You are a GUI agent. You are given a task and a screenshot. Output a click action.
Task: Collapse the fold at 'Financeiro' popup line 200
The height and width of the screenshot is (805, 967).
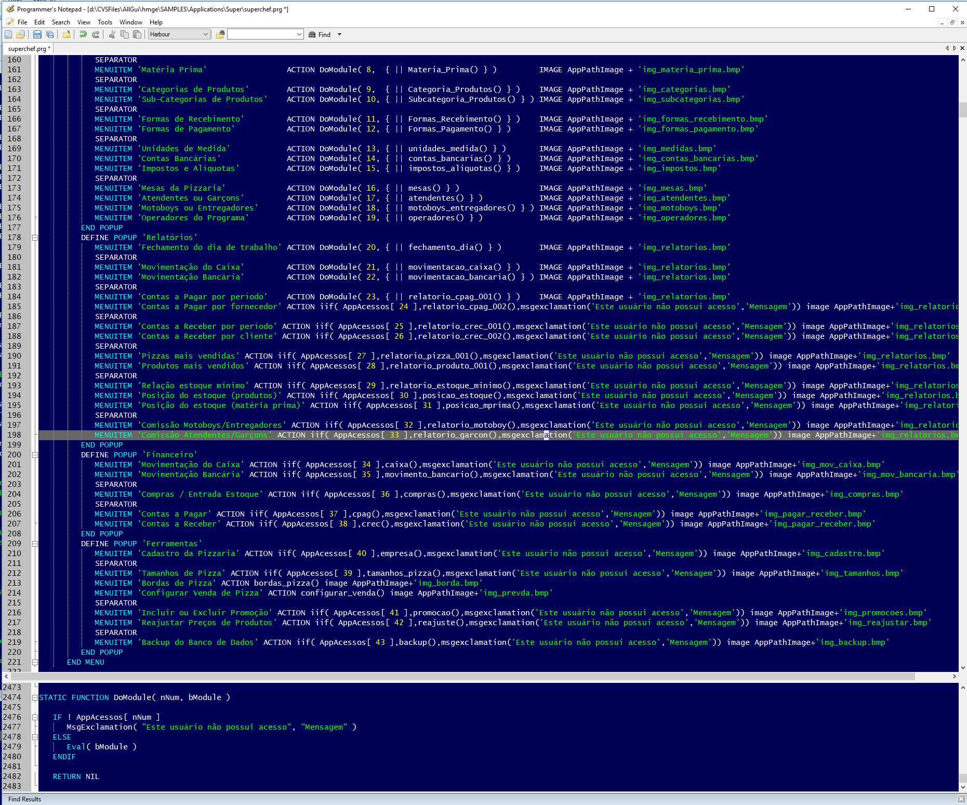tap(35, 455)
